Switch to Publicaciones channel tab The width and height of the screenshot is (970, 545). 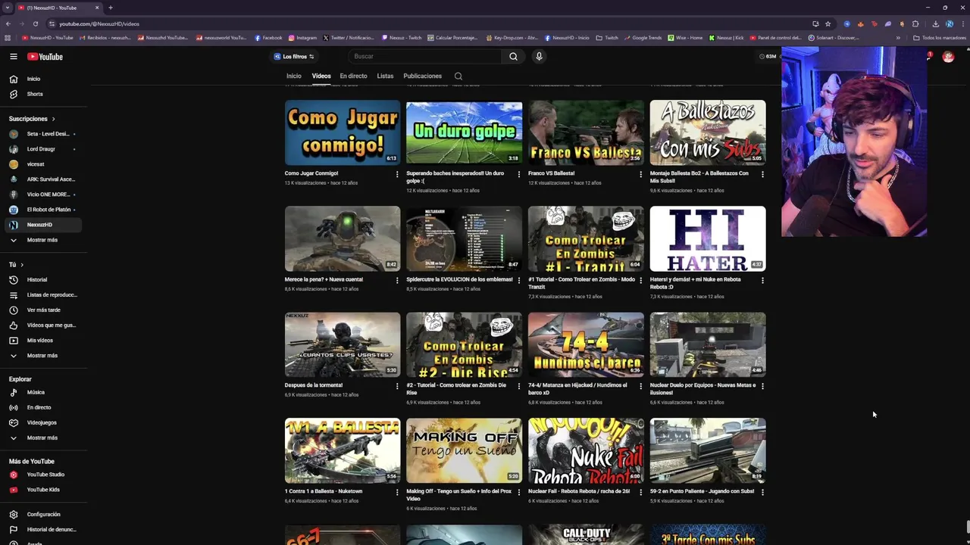click(422, 76)
